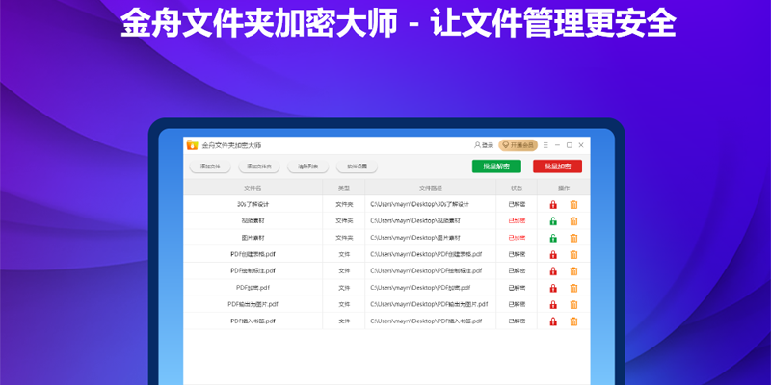This screenshot has width=771, height=385.
Task: Click the red lock for PDF绘制标注.pdf
Action: pyautogui.click(x=553, y=271)
